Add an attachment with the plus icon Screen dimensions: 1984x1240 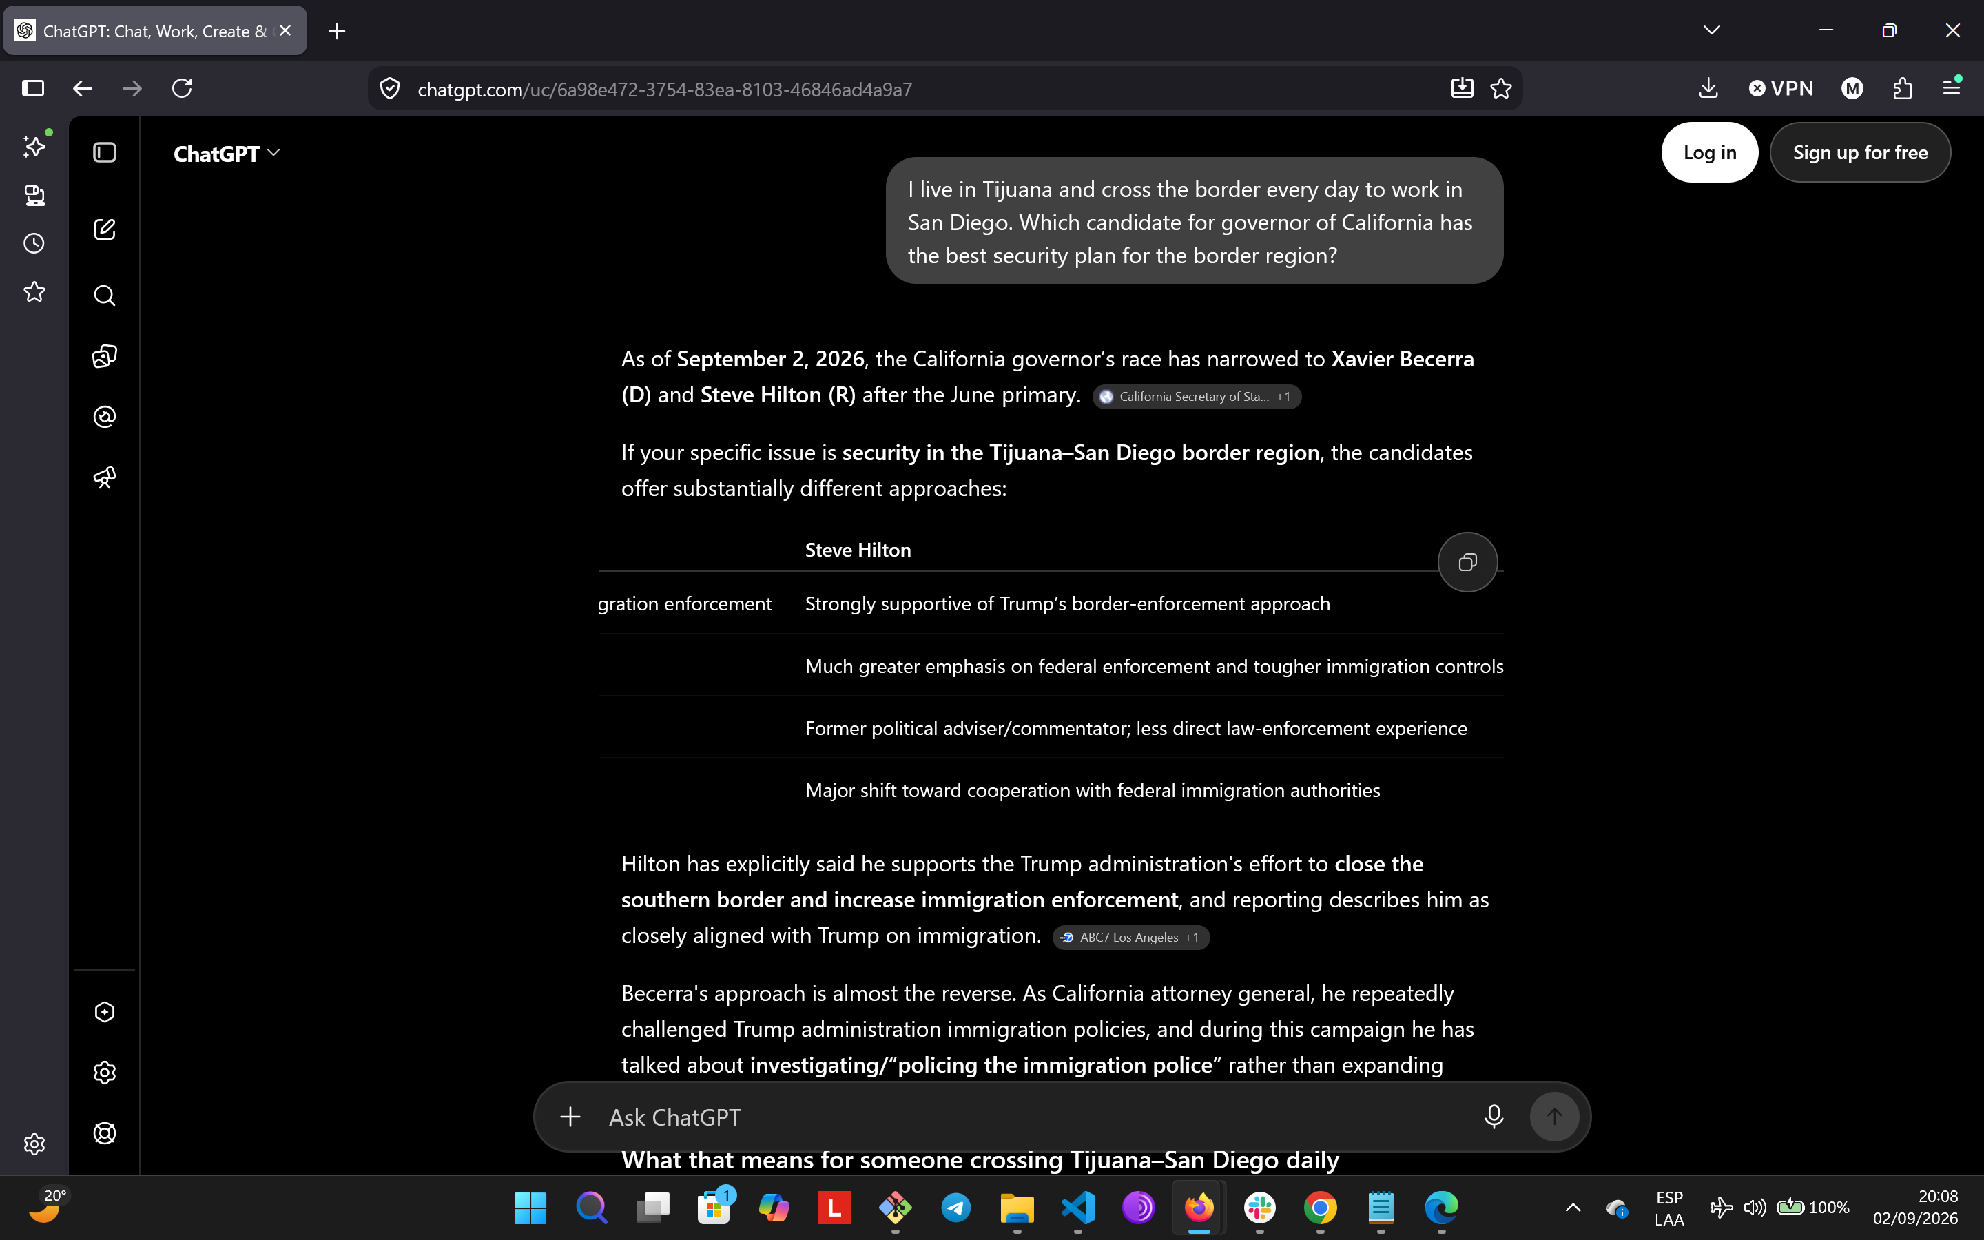pyautogui.click(x=570, y=1116)
